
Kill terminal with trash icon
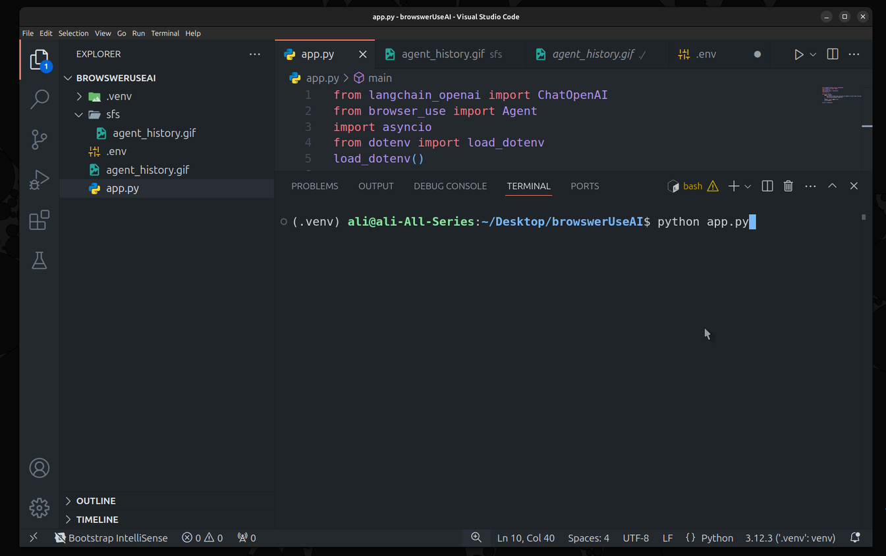(x=789, y=186)
